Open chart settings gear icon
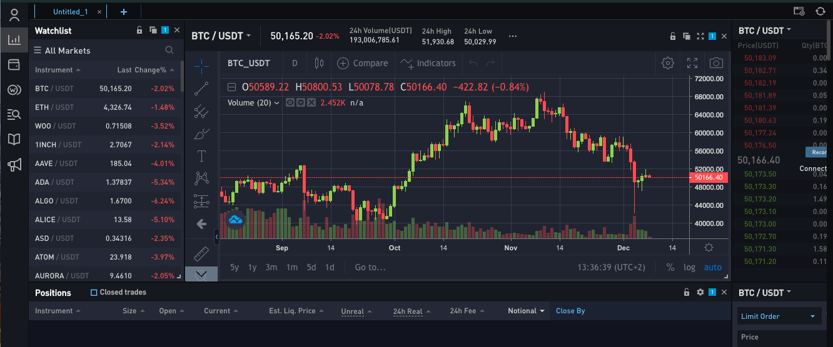 (668, 63)
